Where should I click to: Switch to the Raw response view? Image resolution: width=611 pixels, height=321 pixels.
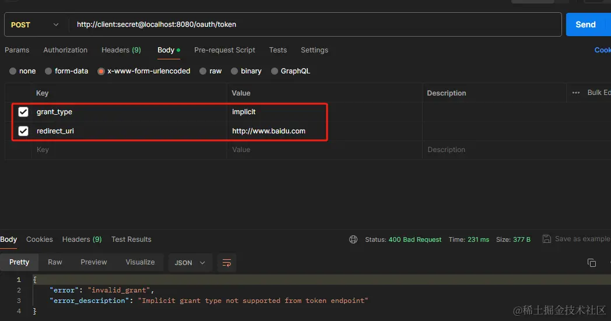click(x=55, y=262)
